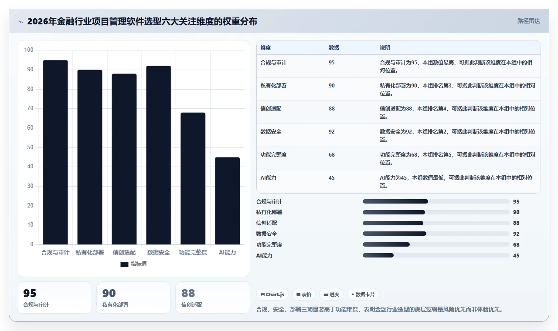Click the description stating 本组排名第3
558x331 pixels.
click(x=458, y=89)
